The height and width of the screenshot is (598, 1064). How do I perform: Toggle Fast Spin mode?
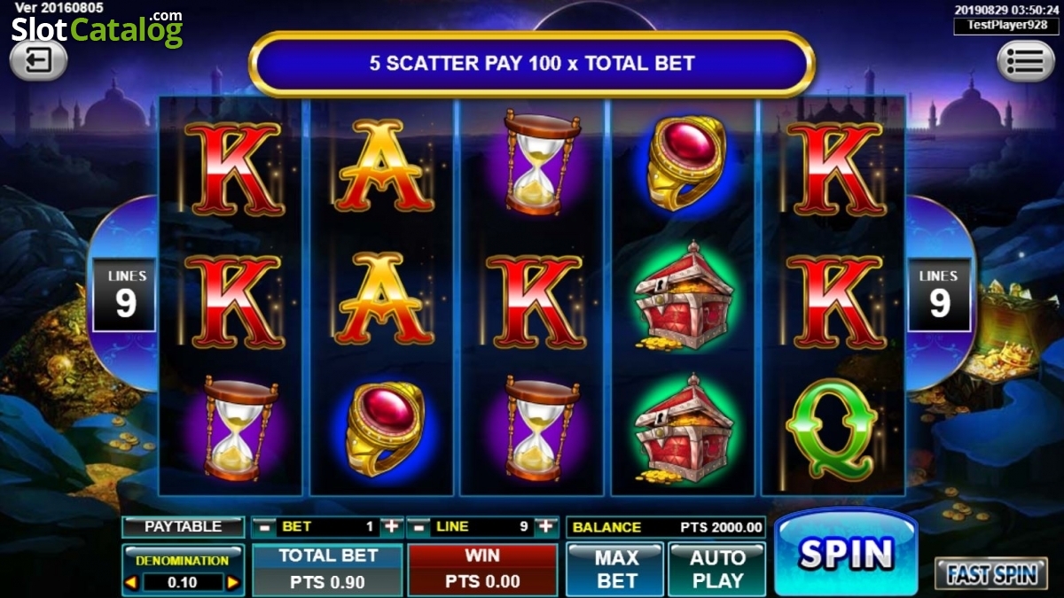click(990, 574)
